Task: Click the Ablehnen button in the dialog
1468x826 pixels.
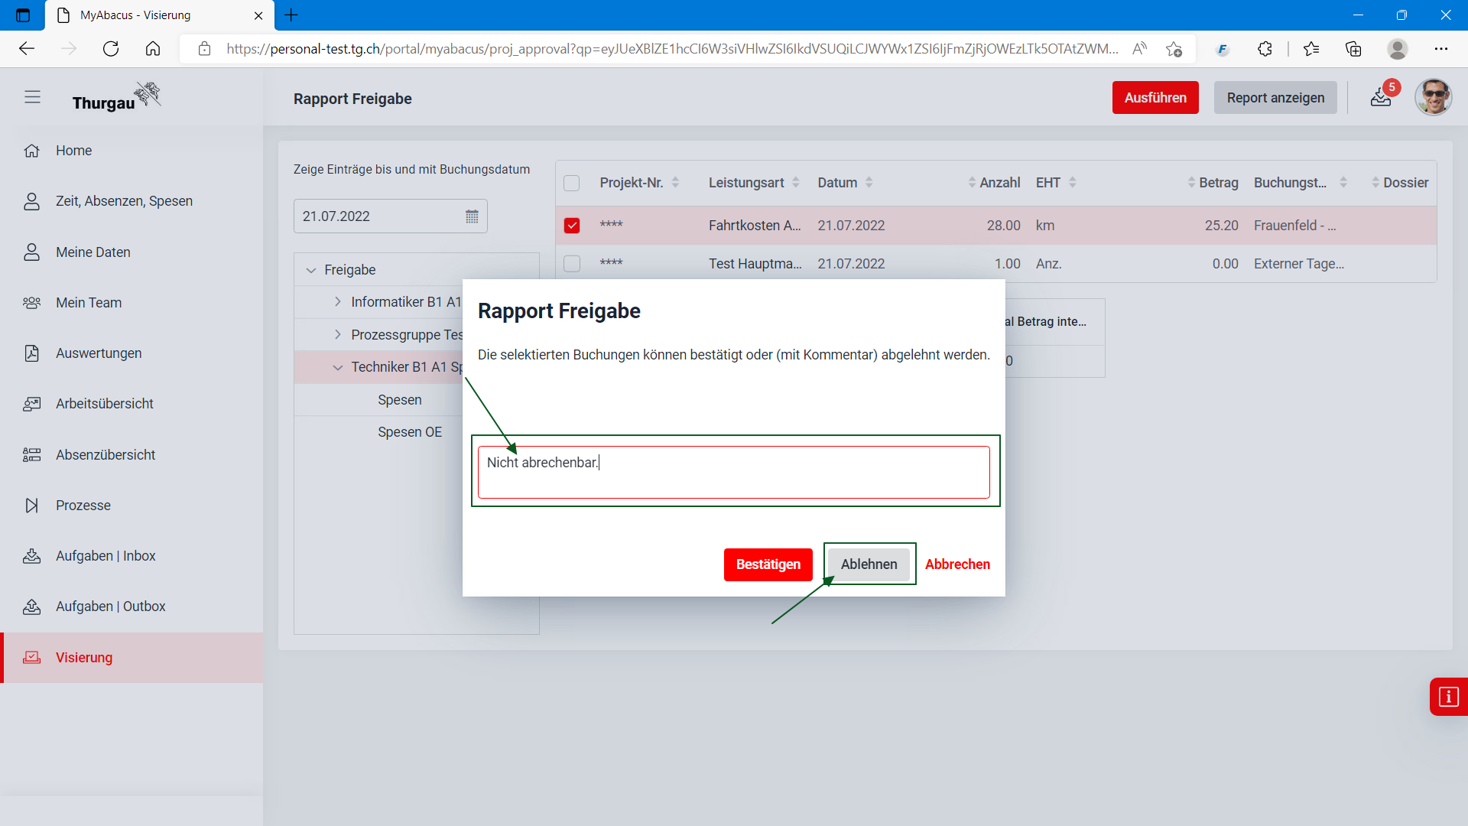Action: pyautogui.click(x=869, y=564)
